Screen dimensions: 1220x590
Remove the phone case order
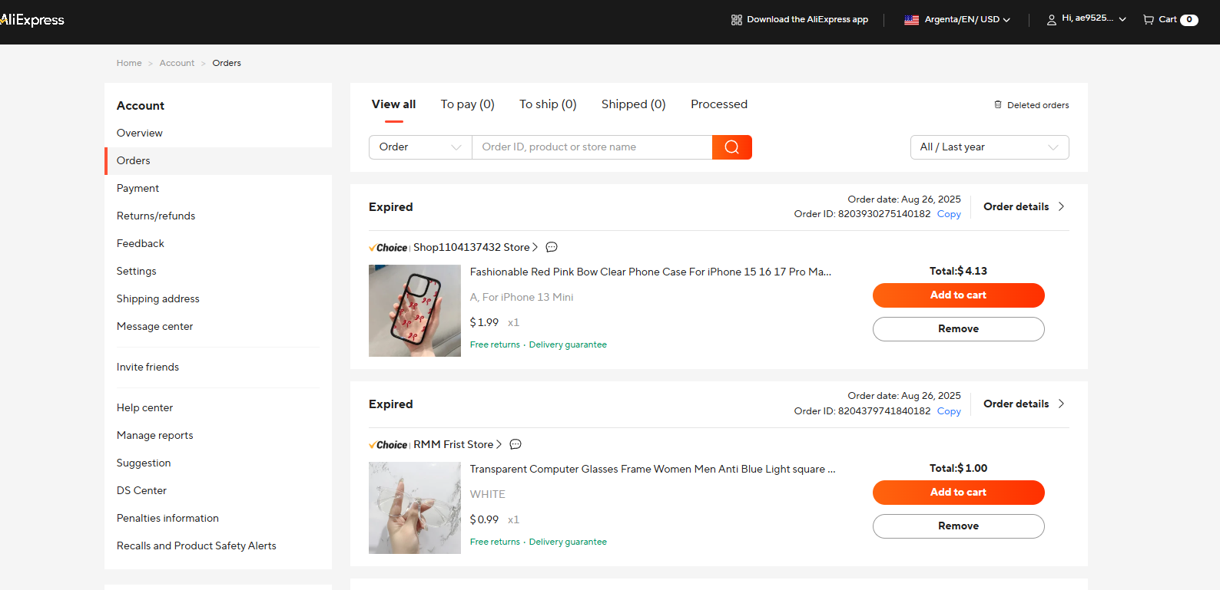959,329
